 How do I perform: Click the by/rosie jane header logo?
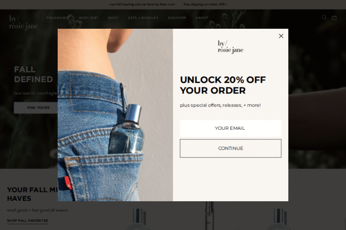[23, 22]
